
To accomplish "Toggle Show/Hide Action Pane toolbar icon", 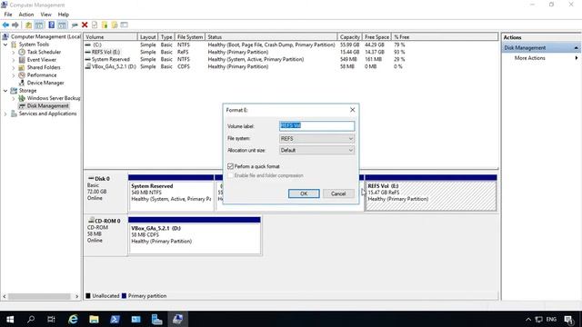I will 62,25.
